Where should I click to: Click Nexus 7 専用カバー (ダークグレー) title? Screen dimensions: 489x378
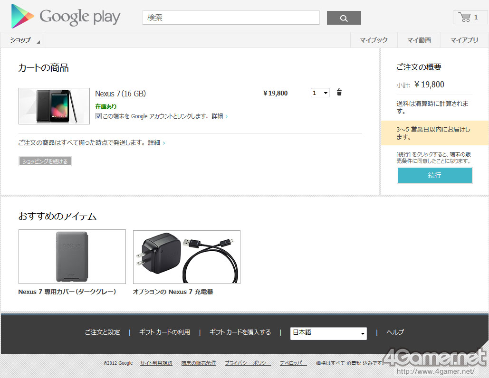pos(67,292)
